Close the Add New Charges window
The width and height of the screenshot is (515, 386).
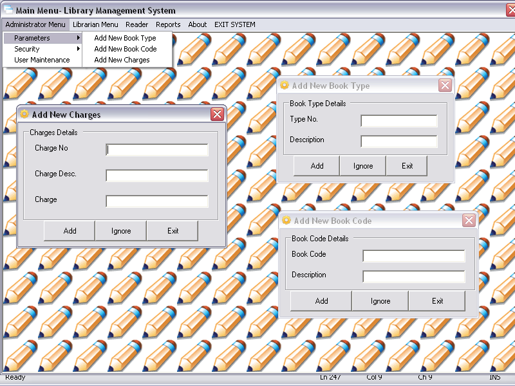tap(217, 115)
